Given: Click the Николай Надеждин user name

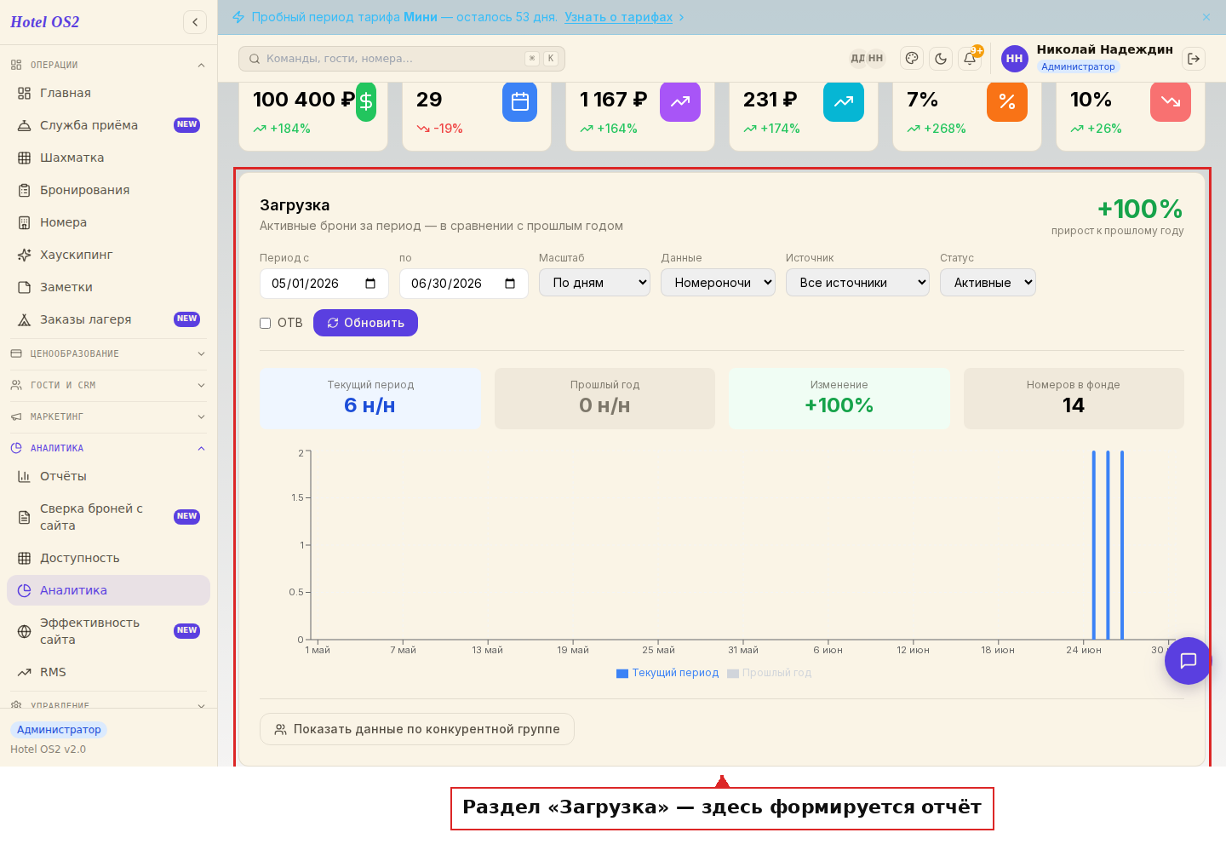Looking at the screenshot, I should [x=1104, y=49].
